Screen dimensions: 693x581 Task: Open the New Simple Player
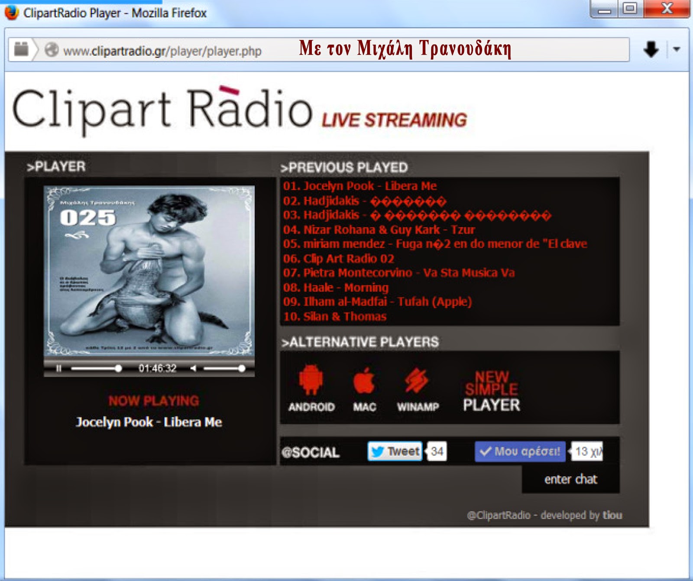pyautogui.click(x=491, y=391)
